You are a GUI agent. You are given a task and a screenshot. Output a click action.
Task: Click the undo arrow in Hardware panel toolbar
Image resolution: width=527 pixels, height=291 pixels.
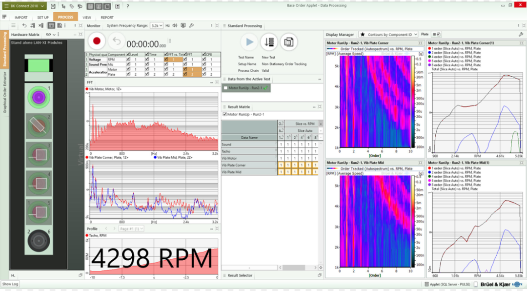coord(24,25)
